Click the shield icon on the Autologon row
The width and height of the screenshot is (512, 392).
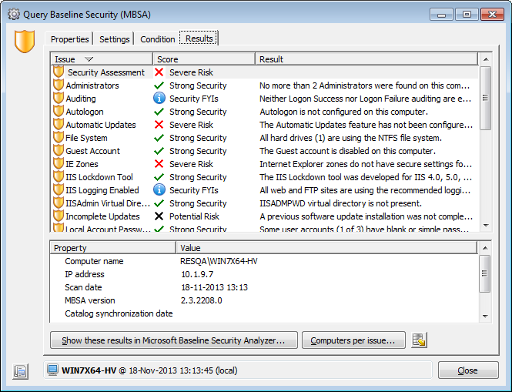click(59, 111)
